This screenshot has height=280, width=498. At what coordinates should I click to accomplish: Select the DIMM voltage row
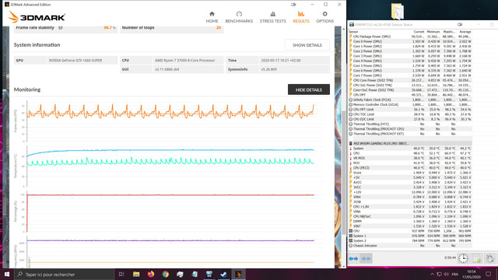pos(410,221)
